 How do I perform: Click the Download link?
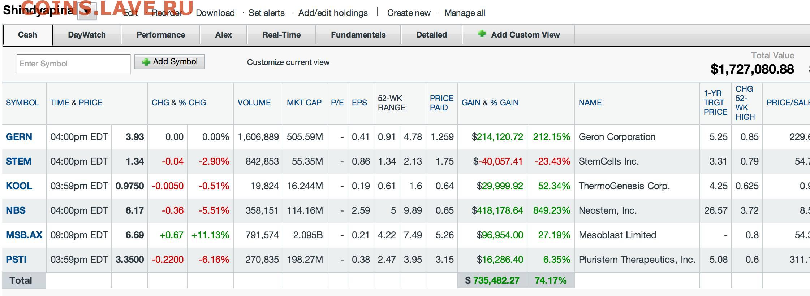pos(215,13)
